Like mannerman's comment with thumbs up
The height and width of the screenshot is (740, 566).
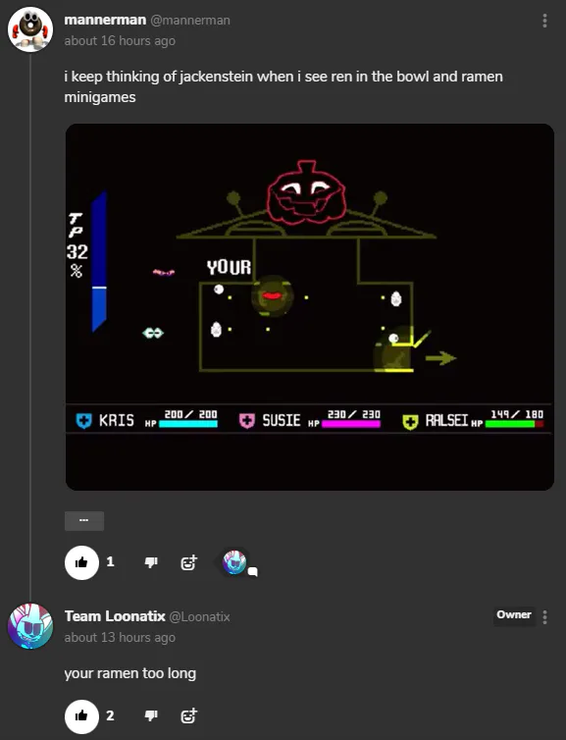(81, 562)
